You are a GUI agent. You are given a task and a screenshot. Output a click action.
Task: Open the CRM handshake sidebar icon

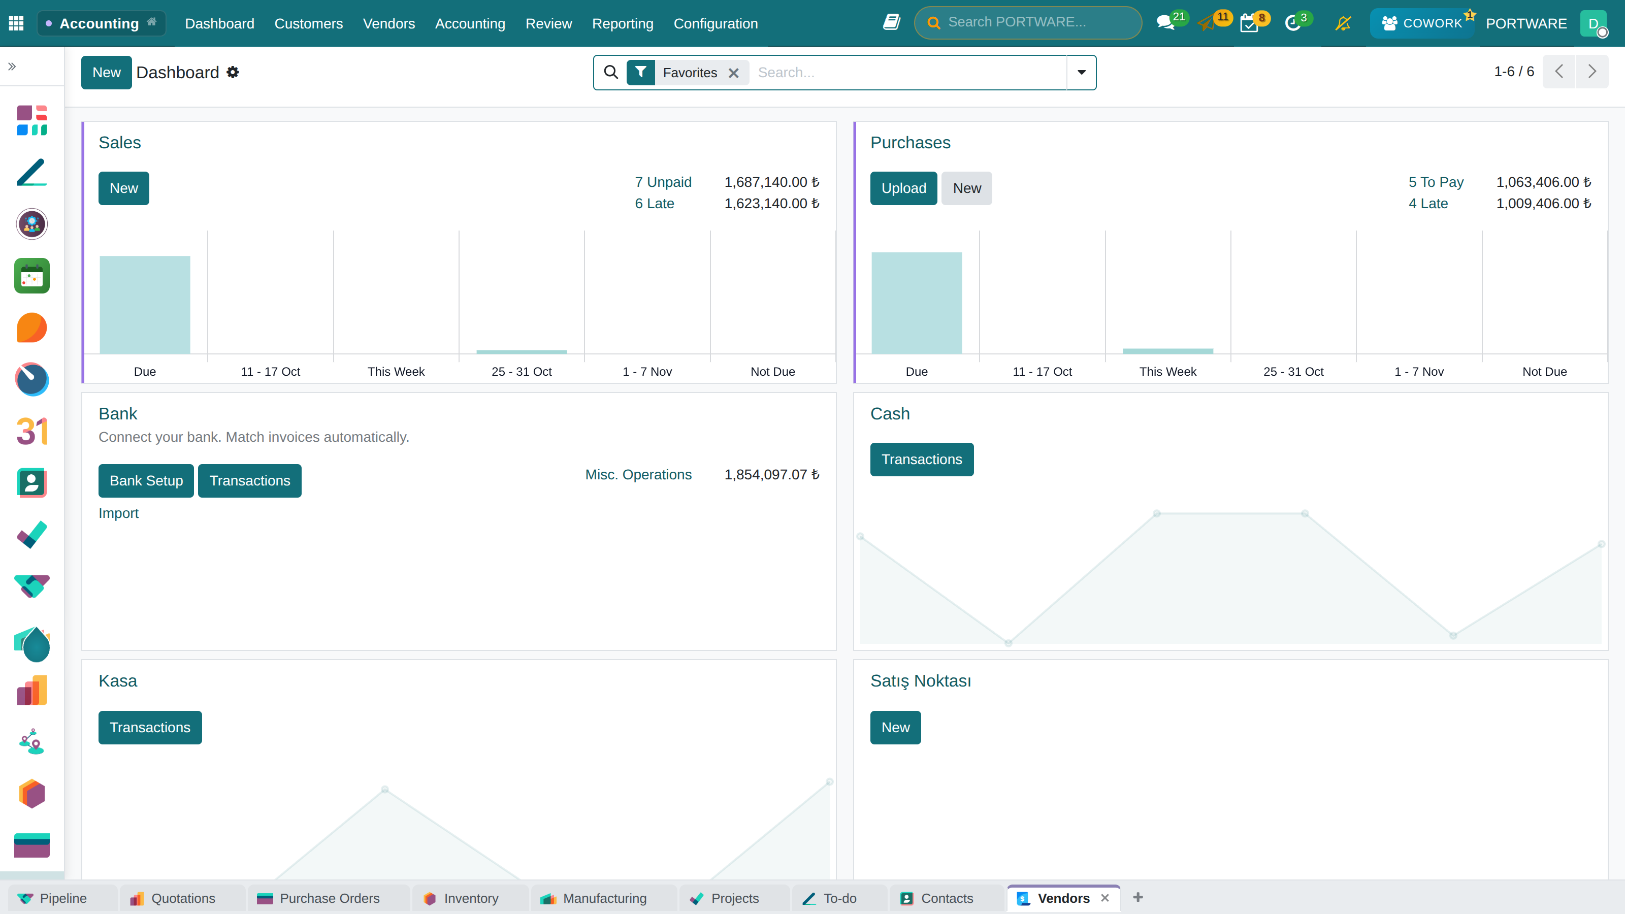[31, 586]
